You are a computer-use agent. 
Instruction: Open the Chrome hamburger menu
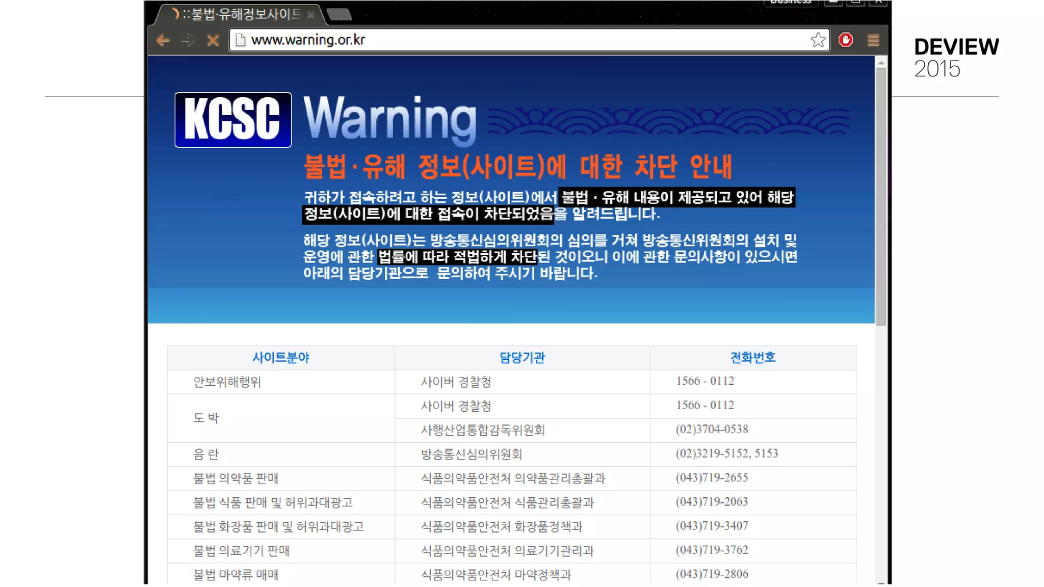(x=873, y=40)
